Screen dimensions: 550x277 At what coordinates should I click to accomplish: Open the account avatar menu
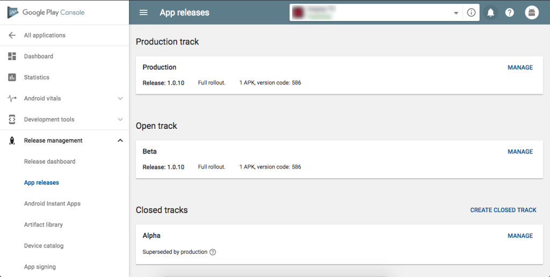532,13
